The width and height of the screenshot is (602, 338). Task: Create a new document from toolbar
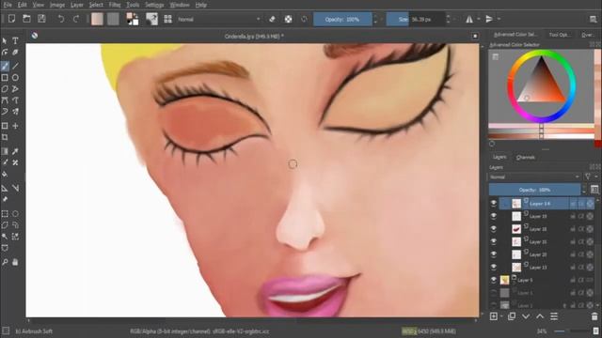coord(12,19)
